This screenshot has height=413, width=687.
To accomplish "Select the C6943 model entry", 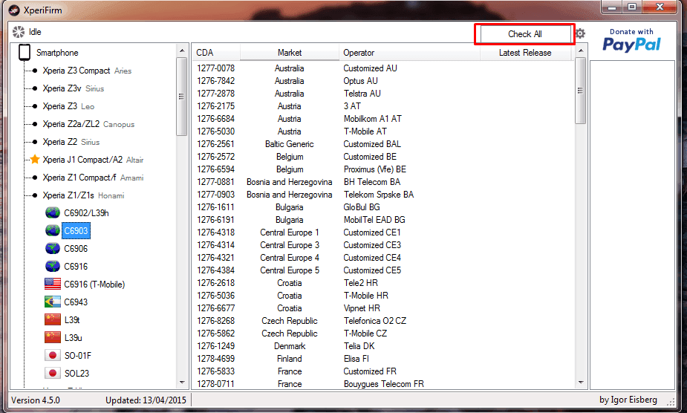I will point(76,302).
